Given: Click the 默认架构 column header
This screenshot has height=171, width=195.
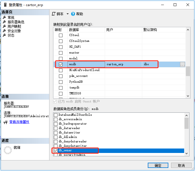Looking at the screenshot, I should pyautogui.click(x=164, y=30).
